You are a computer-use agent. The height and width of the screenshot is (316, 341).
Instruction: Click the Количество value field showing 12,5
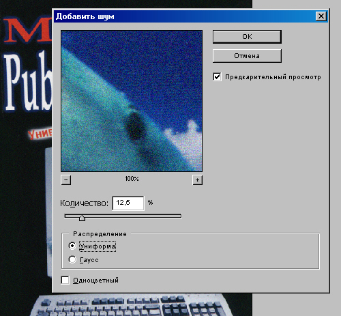coord(128,203)
